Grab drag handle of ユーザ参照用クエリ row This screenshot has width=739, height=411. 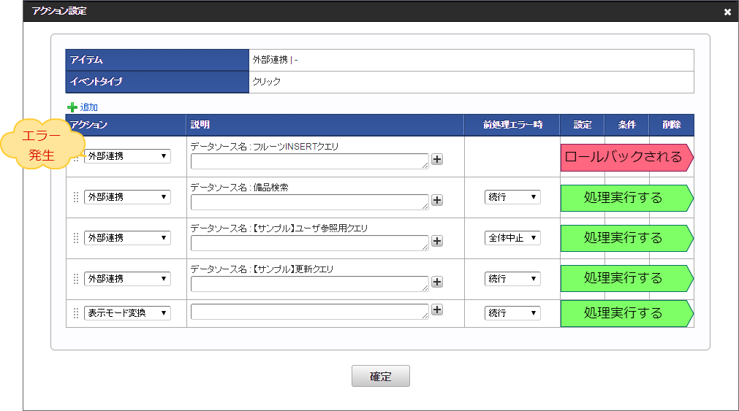76,238
